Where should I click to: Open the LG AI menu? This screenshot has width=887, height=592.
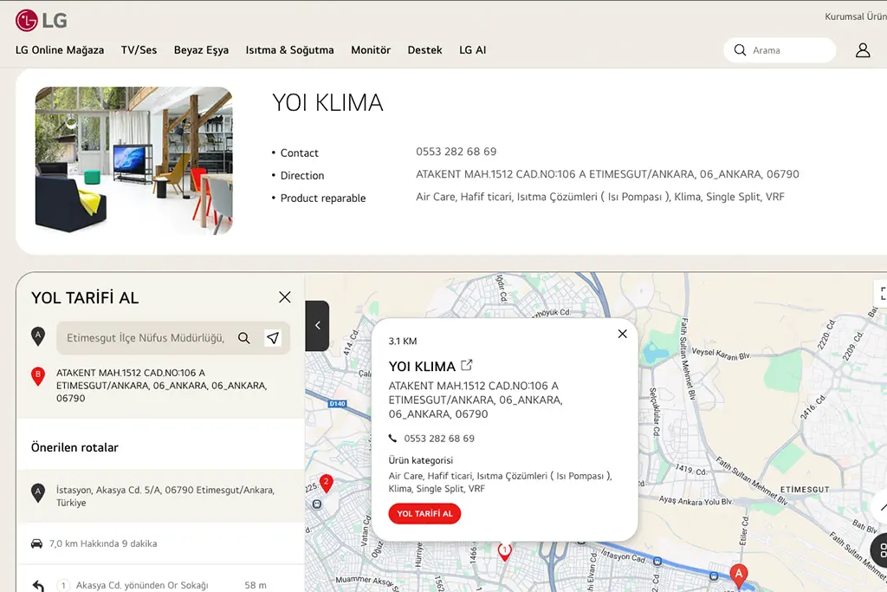(472, 49)
